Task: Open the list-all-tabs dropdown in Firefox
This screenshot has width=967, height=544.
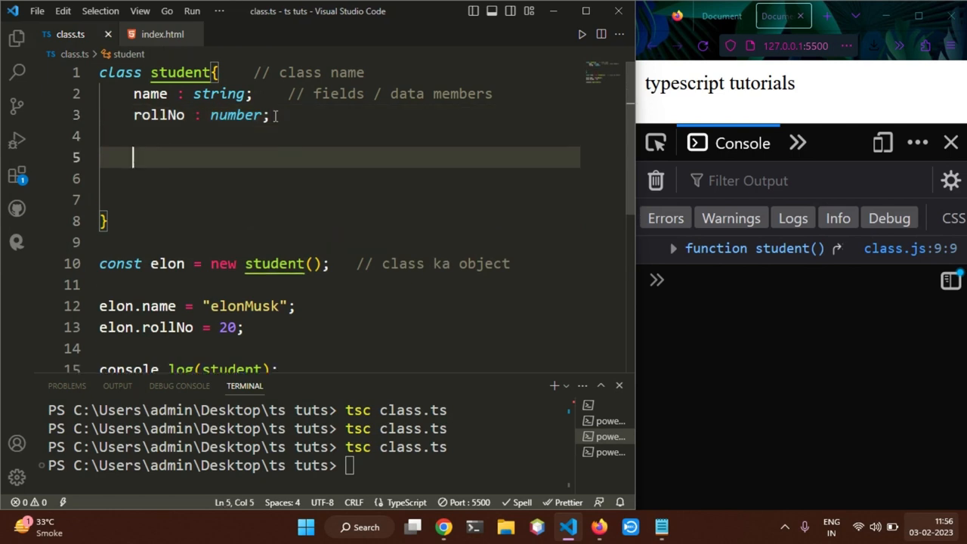Action: pos(855,16)
